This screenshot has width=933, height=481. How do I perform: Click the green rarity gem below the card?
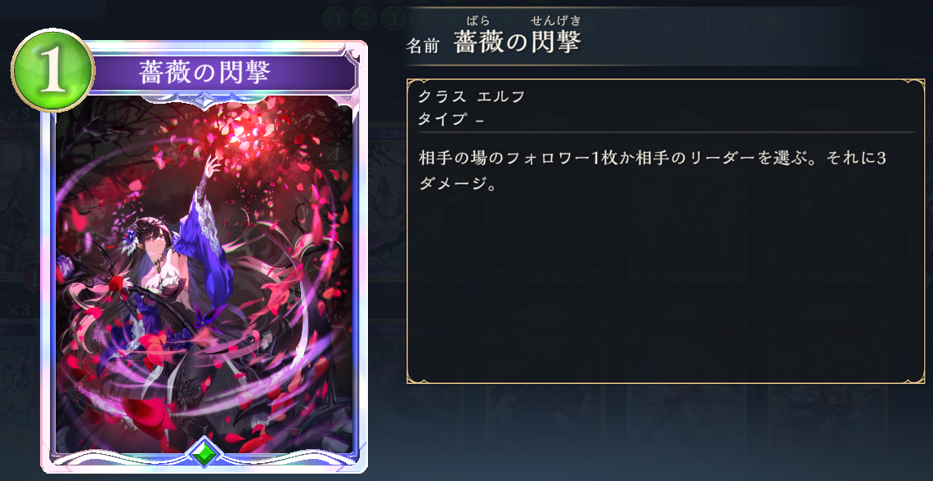click(x=204, y=455)
